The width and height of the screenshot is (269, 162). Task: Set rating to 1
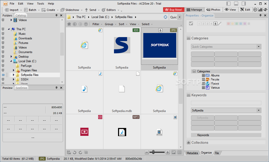pos(199,24)
